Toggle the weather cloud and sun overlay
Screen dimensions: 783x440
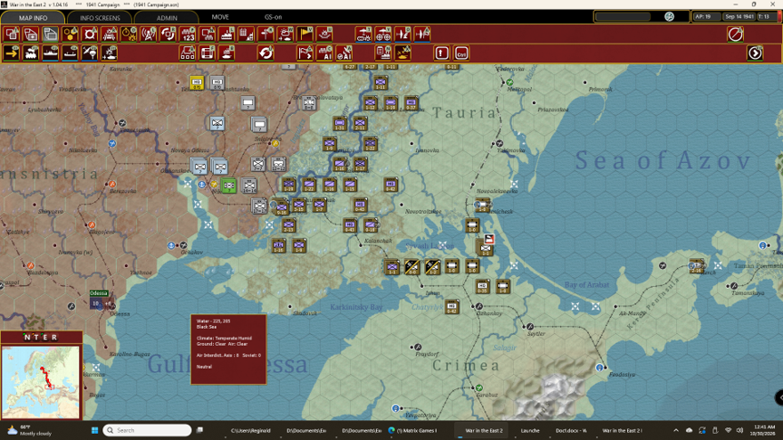285,33
